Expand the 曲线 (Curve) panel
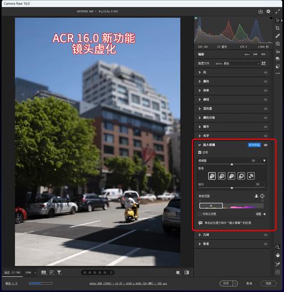284x292 pixels. [199, 99]
